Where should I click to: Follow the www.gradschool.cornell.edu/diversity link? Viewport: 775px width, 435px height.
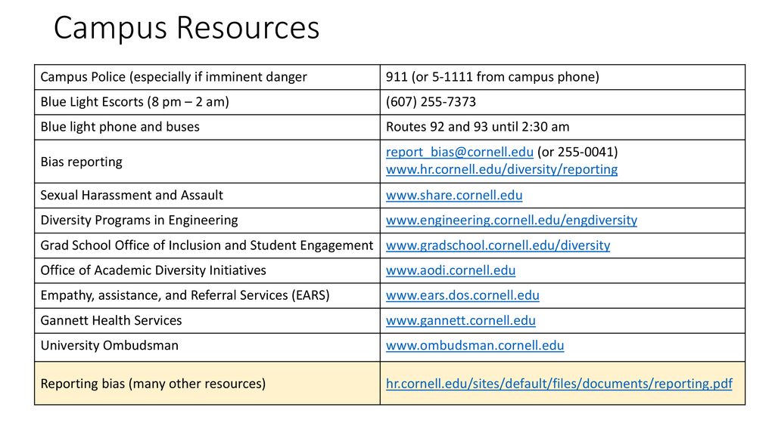tap(498, 245)
